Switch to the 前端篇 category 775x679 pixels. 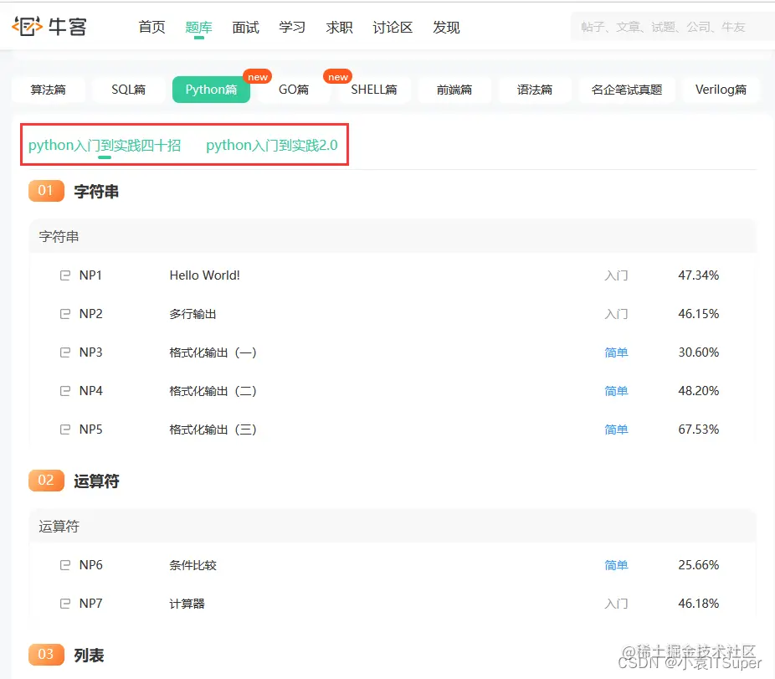pos(454,90)
